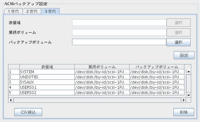Switch to the 1世代 tab
This screenshot has height=122, width=200.
click(13, 11)
